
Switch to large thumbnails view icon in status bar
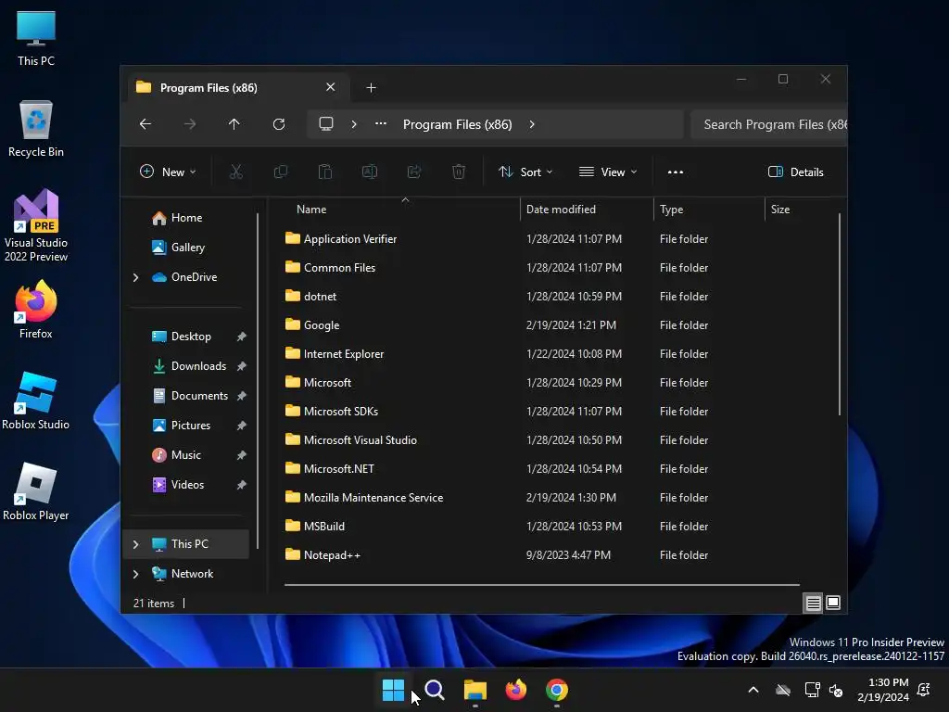pos(833,603)
